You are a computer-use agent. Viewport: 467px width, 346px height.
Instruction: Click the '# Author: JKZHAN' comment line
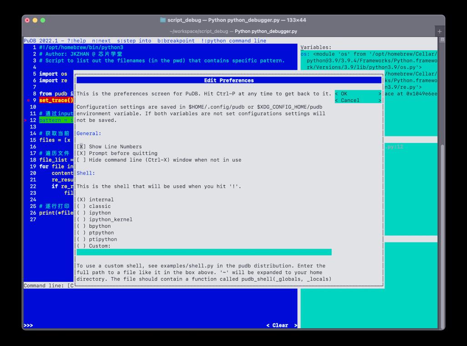pos(81,54)
